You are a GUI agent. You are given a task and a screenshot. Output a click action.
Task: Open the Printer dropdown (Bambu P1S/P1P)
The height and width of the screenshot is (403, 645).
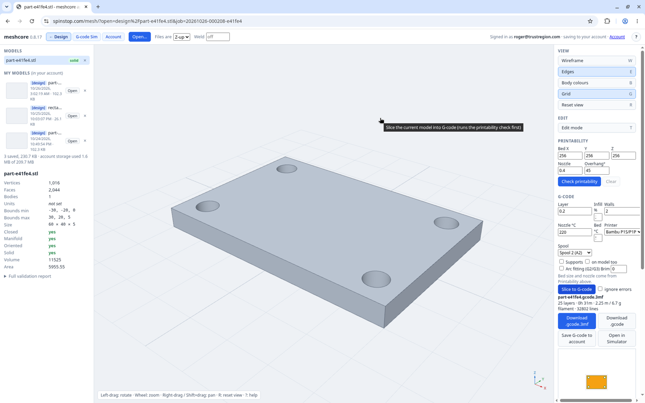pos(623,232)
